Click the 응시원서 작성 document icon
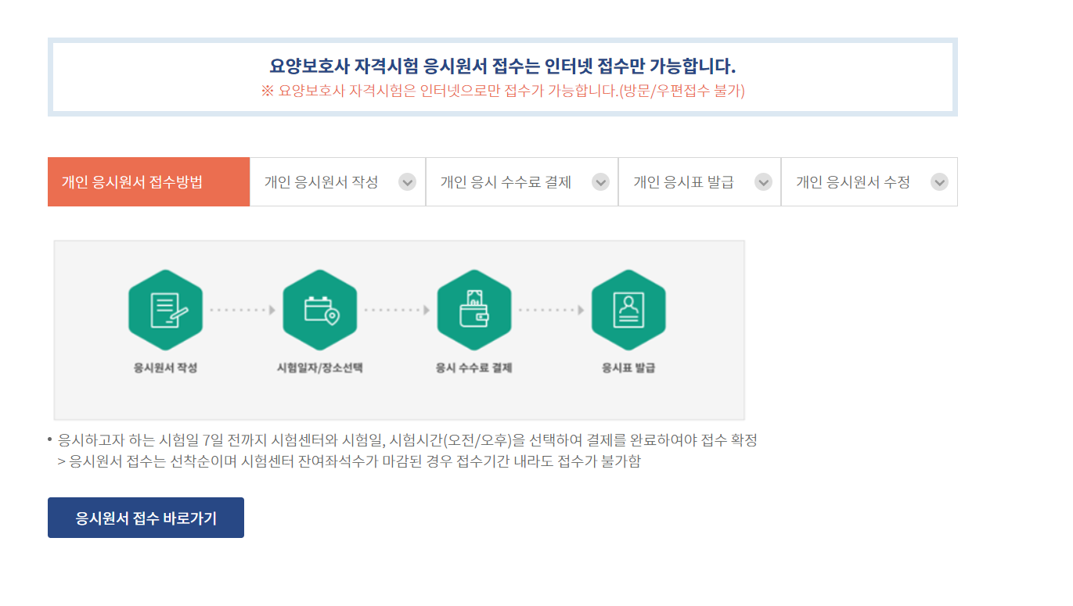The image size is (1073, 606). (x=164, y=309)
